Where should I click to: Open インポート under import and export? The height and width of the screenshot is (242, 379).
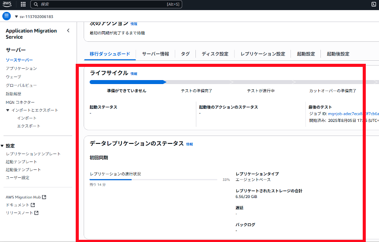pos(26,118)
